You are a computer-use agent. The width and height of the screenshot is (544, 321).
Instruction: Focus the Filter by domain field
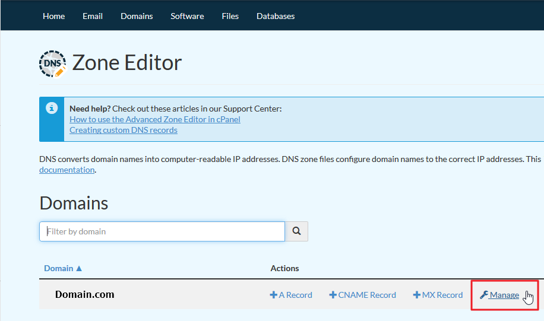tap(162, 231)
